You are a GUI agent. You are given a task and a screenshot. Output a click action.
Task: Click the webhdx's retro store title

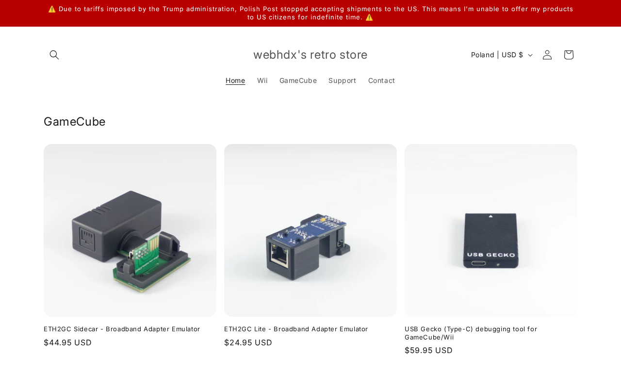pos(310,55)
